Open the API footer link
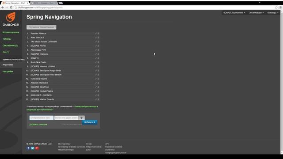 coord(107,144)
